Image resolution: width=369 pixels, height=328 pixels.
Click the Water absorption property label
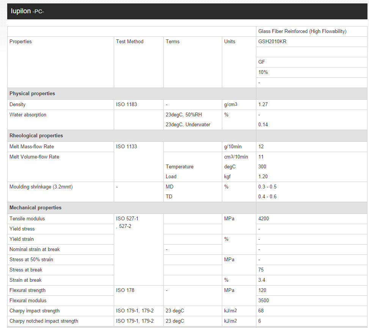coord(28,115)
